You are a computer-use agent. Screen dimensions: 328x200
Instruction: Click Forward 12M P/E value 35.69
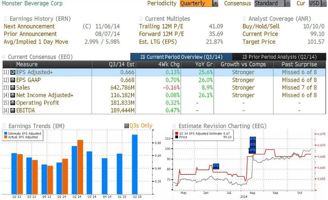(x=216, y=34)
